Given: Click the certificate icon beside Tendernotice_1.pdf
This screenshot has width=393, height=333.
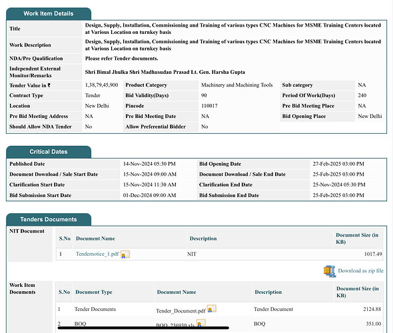Looking at the screenshot, I should tap(125, 254).
